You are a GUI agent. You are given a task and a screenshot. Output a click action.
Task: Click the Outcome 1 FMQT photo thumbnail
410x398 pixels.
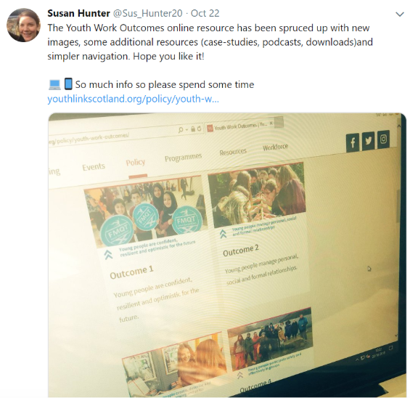[x=146, y=211]
